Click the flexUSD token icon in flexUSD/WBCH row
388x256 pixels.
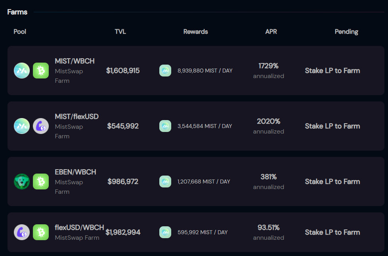tap(22, 232)
